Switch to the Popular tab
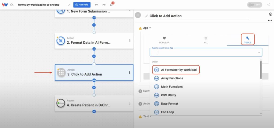 (164, 40)
